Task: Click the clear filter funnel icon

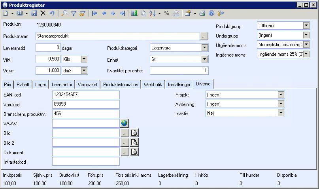Action: tap(82, 13)
